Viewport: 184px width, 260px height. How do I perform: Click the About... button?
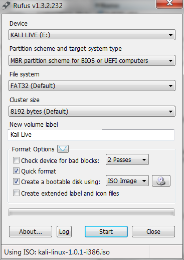[x=31, y=232]
